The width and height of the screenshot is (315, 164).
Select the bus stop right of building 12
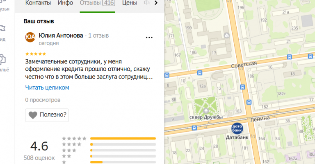coord(242,87)
